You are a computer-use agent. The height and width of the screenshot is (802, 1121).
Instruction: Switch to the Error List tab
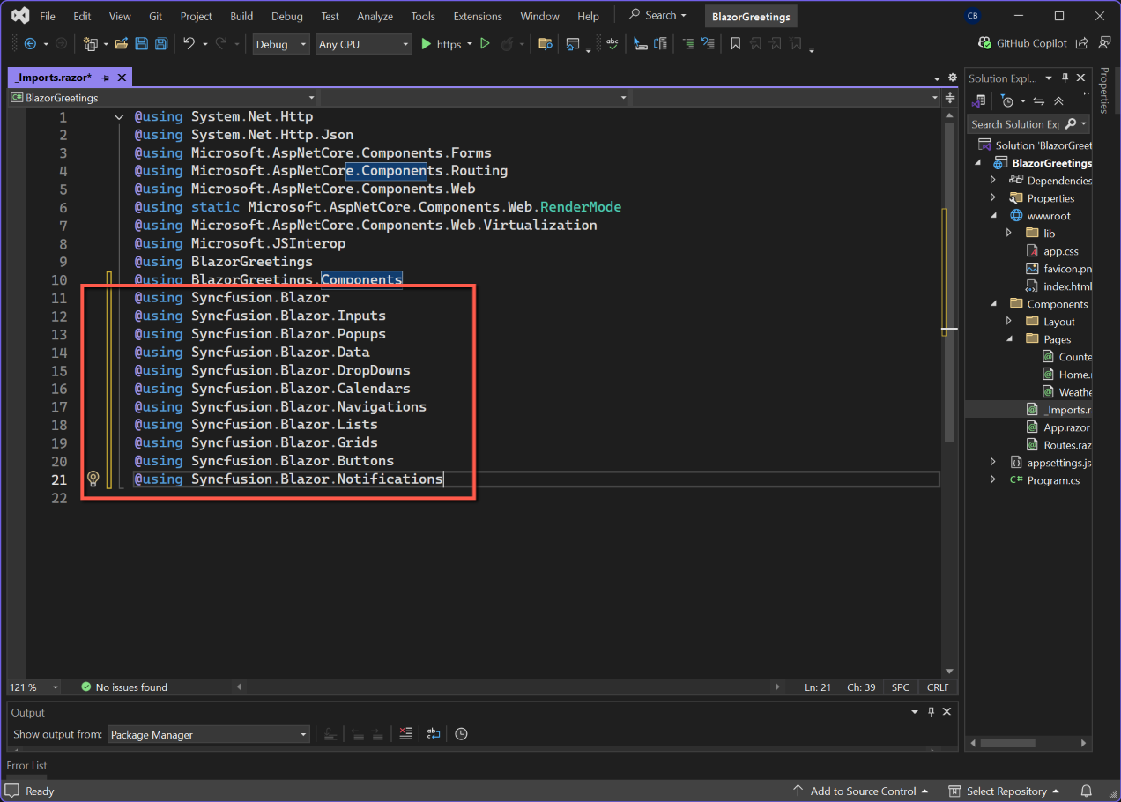[x=27, y=766]
